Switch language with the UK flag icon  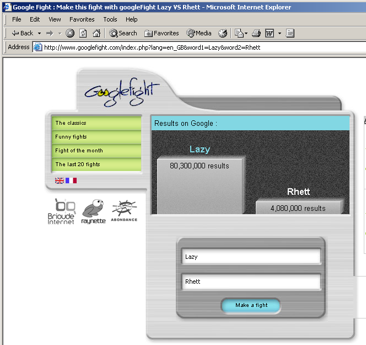point(60,181)
